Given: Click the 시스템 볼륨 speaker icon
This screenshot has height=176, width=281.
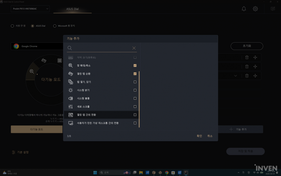Looking at the screenshot, I should 71,99.
